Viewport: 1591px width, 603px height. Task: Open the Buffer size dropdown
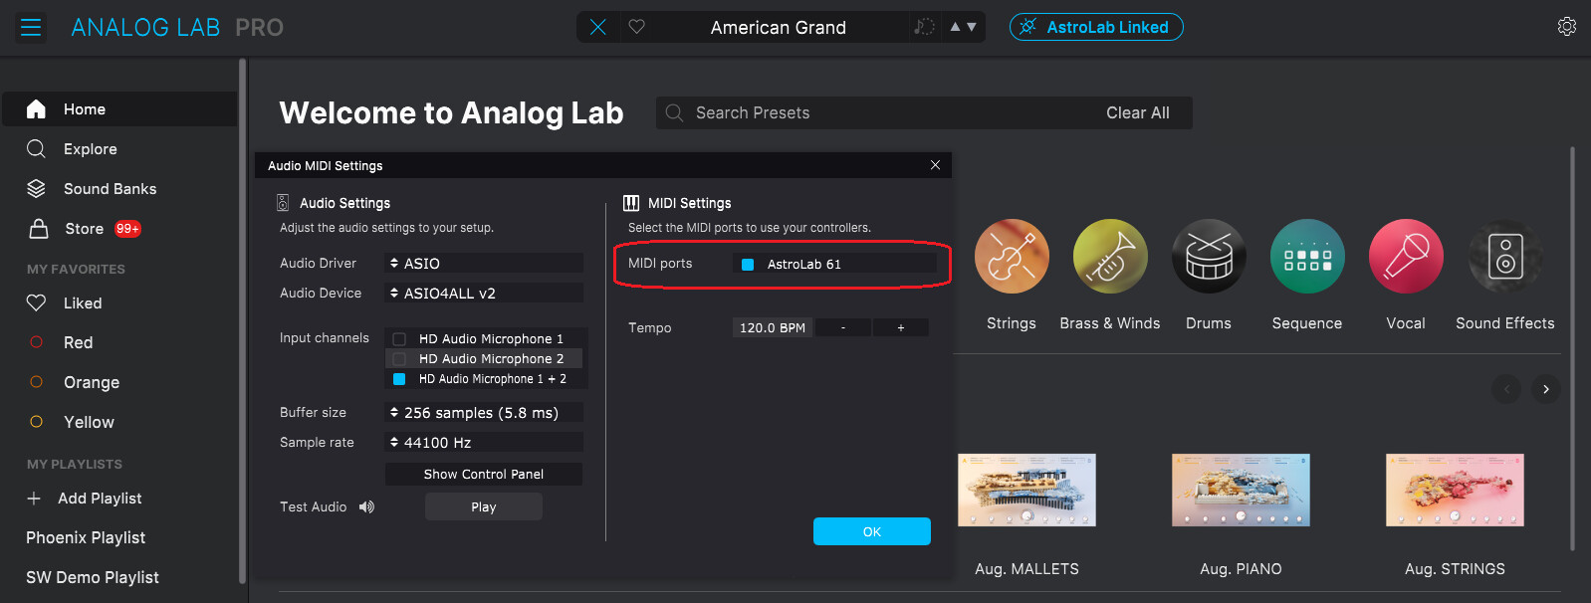tap(484, 412)
